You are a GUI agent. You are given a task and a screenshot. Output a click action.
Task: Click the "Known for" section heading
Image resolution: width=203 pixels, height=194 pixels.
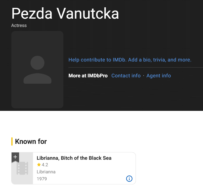(31, 142)
